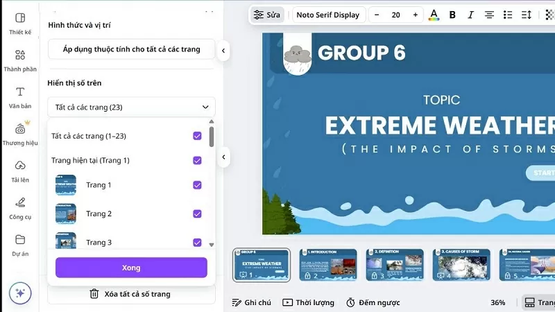Click the Xong button

pos(131,268)
